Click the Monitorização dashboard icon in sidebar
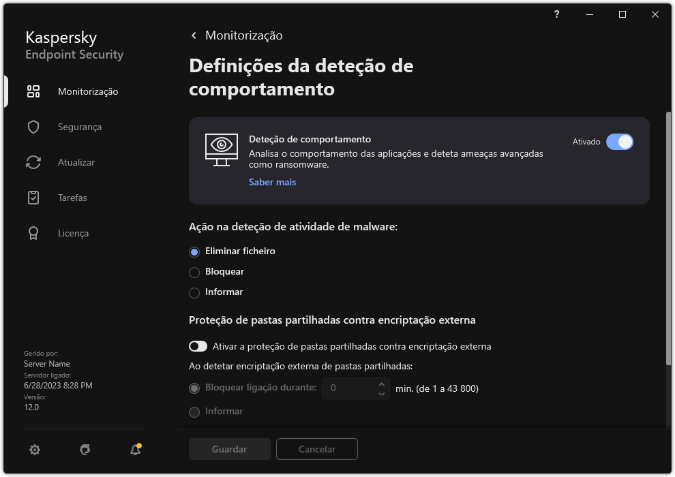Viewport: 675px width, 477px height. (x=33, y=91)
